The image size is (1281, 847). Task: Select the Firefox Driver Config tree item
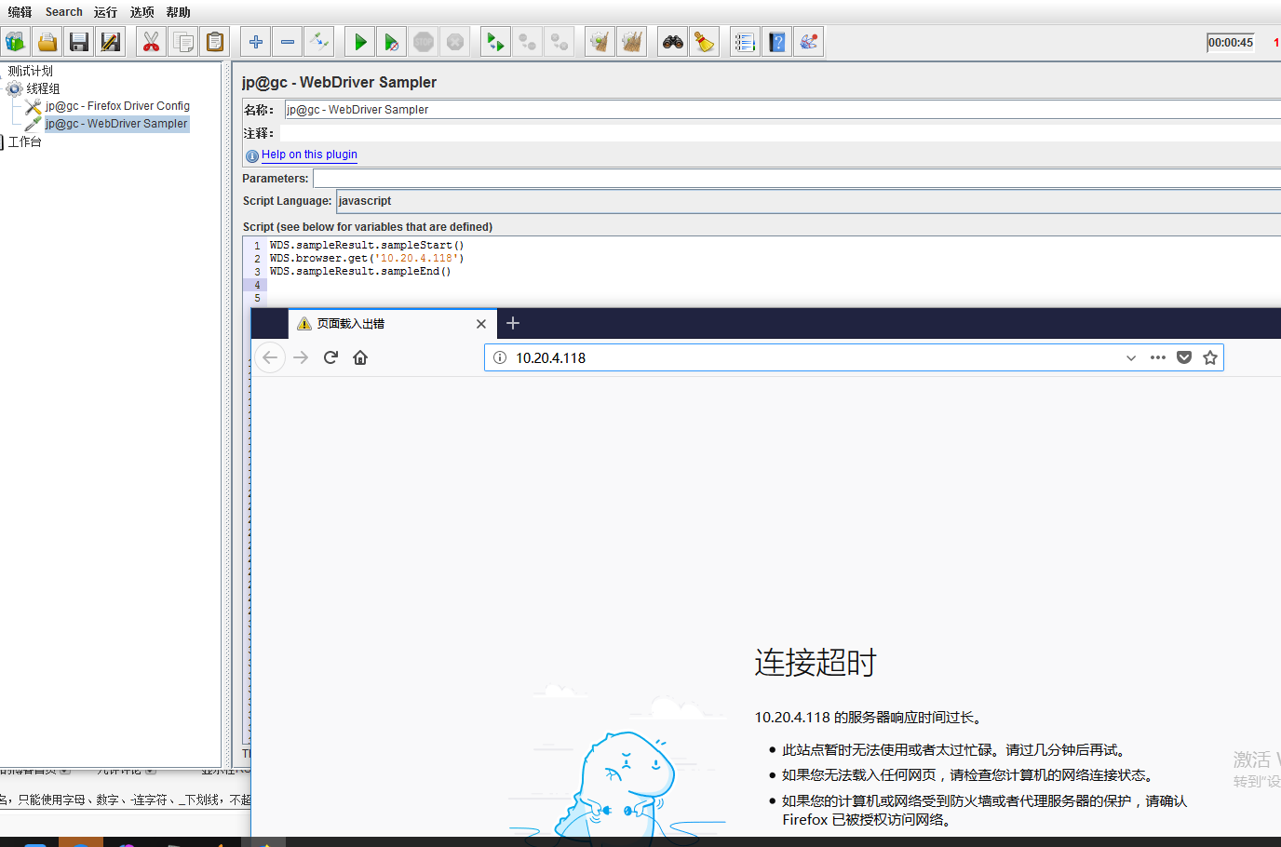(x=117, y=106)
